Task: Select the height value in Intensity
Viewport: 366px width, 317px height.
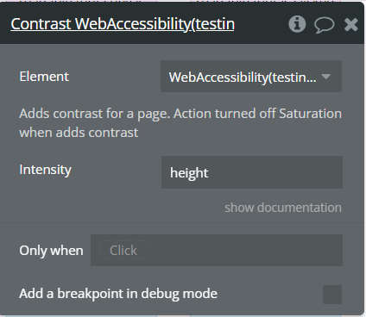Action: coord(189,173)
